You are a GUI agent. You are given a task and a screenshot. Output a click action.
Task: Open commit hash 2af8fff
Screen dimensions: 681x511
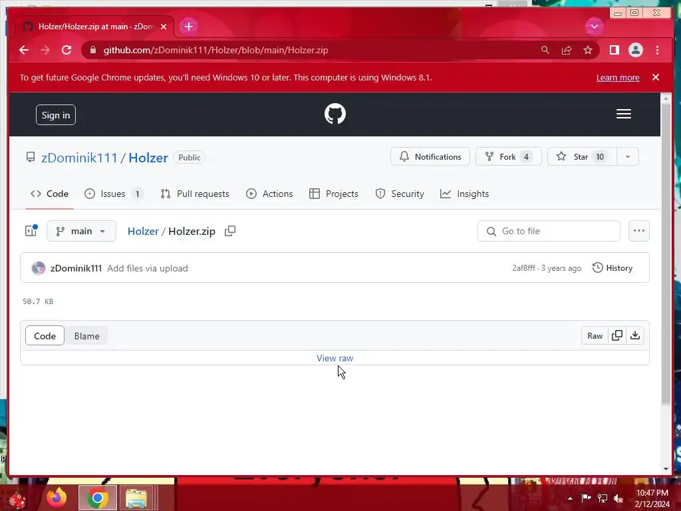tap(524, 268)
